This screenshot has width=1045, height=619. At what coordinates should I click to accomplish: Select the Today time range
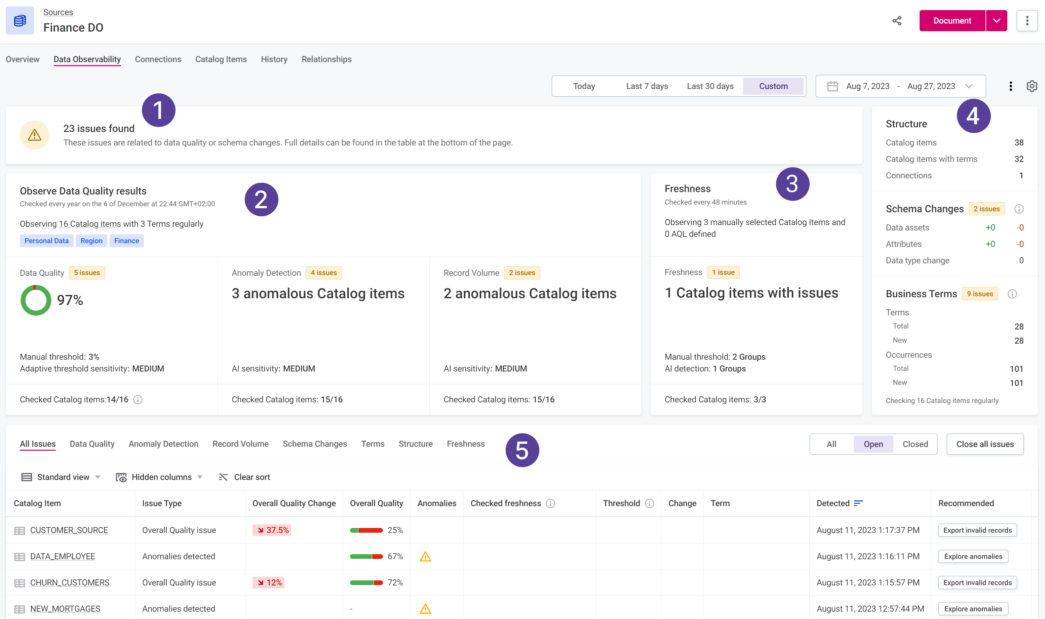[584, 86]
